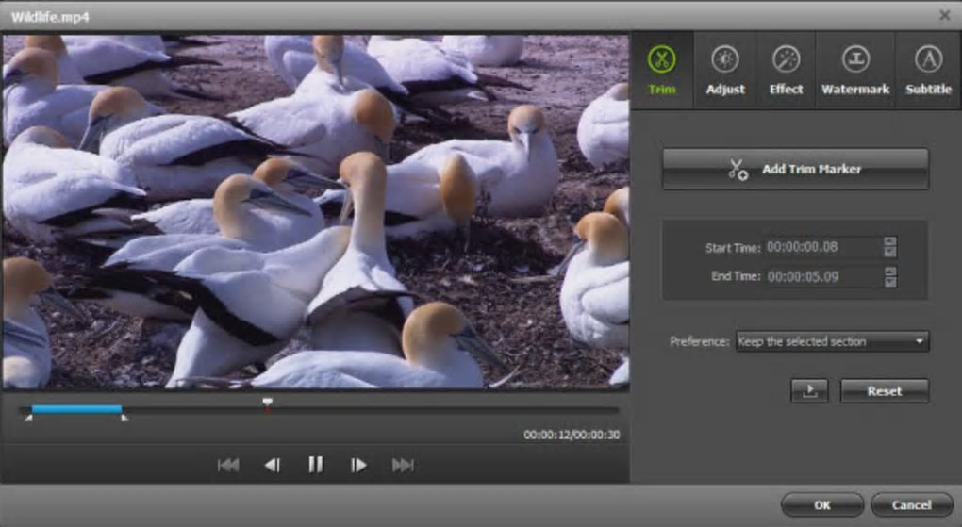Switch to the Adjust tab
This screenshot has width=962, height=527.
[725, 71]
